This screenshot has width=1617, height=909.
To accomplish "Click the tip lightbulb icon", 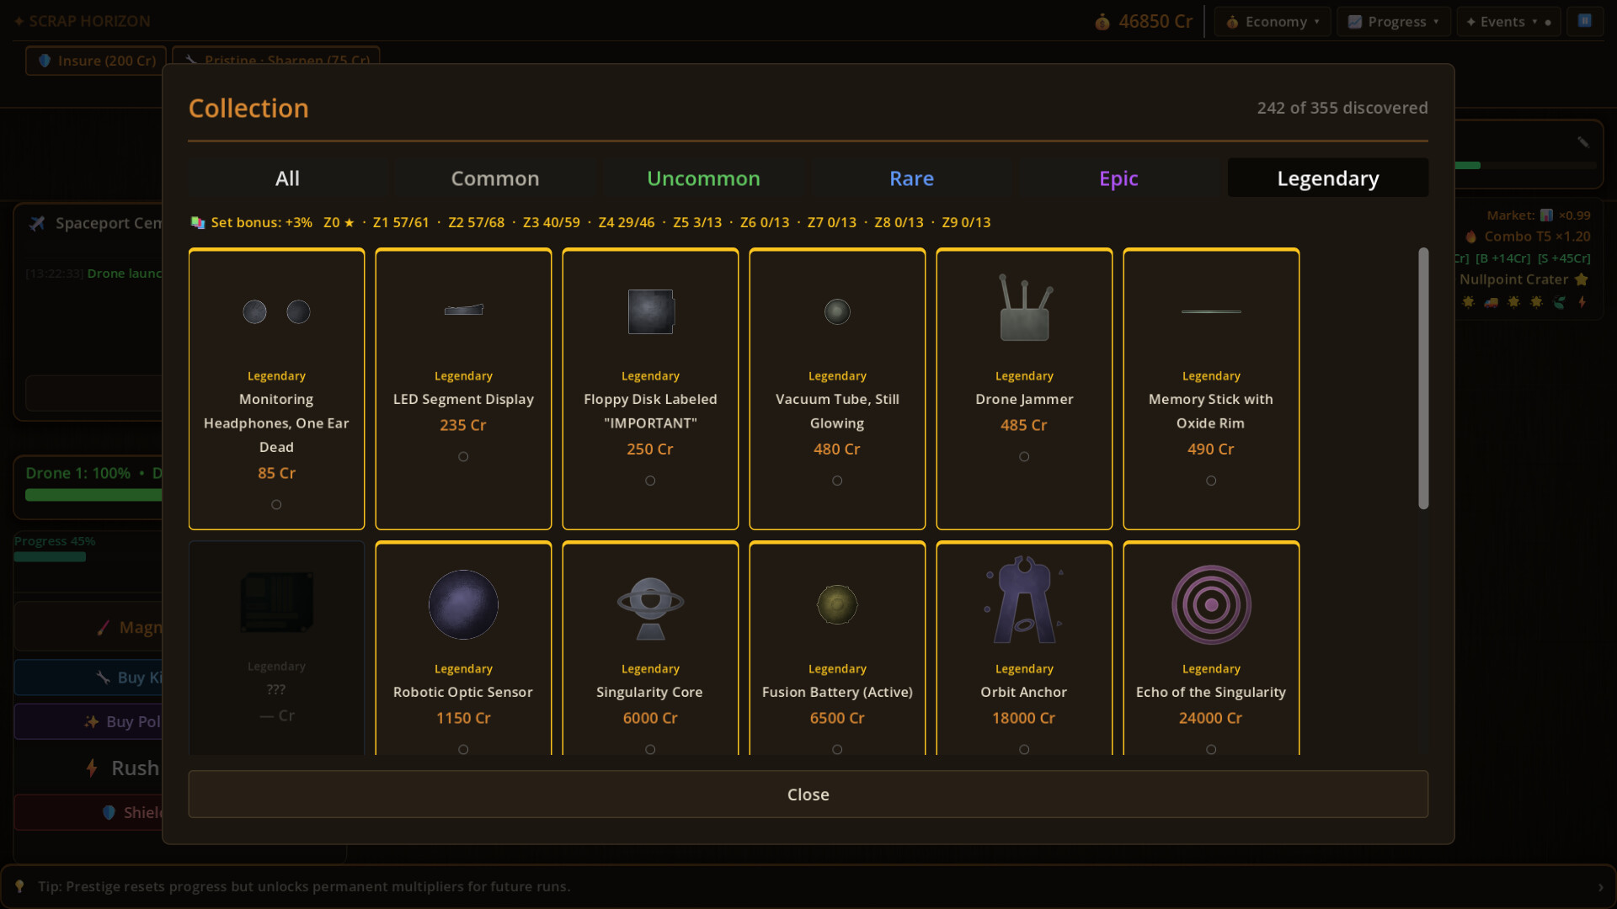I will pos(20,886).
